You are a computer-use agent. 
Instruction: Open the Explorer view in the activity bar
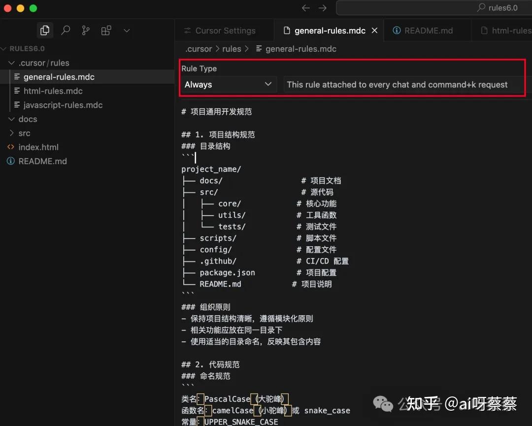[x=45, y=30]
